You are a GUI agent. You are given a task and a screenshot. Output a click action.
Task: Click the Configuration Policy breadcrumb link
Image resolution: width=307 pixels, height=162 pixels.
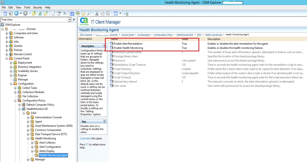pyautogui.click(x=163, y=35)
